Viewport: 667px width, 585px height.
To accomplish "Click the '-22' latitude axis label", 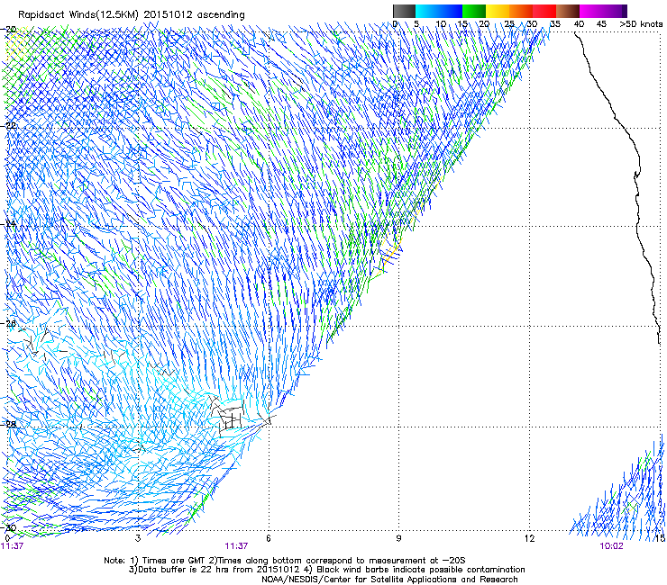I will tap(9, 126).
